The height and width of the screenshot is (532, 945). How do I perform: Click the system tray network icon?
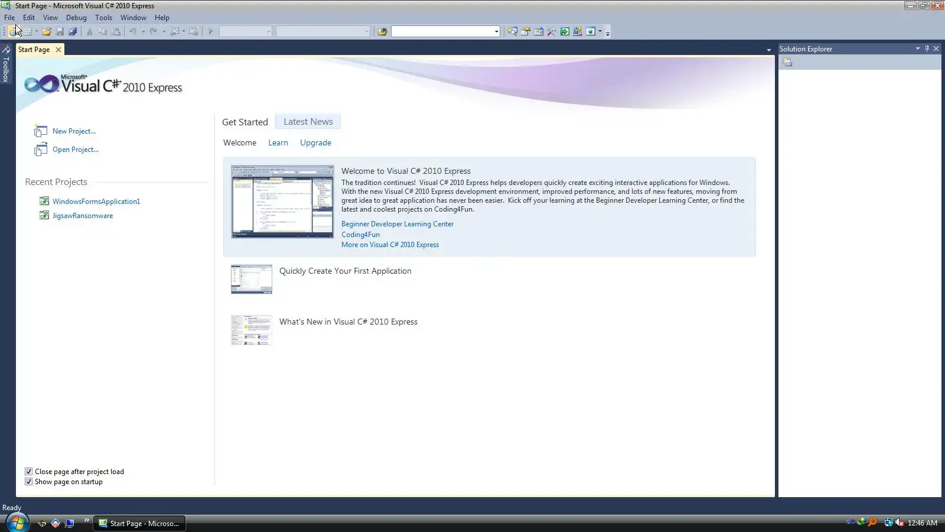[888, 523]
